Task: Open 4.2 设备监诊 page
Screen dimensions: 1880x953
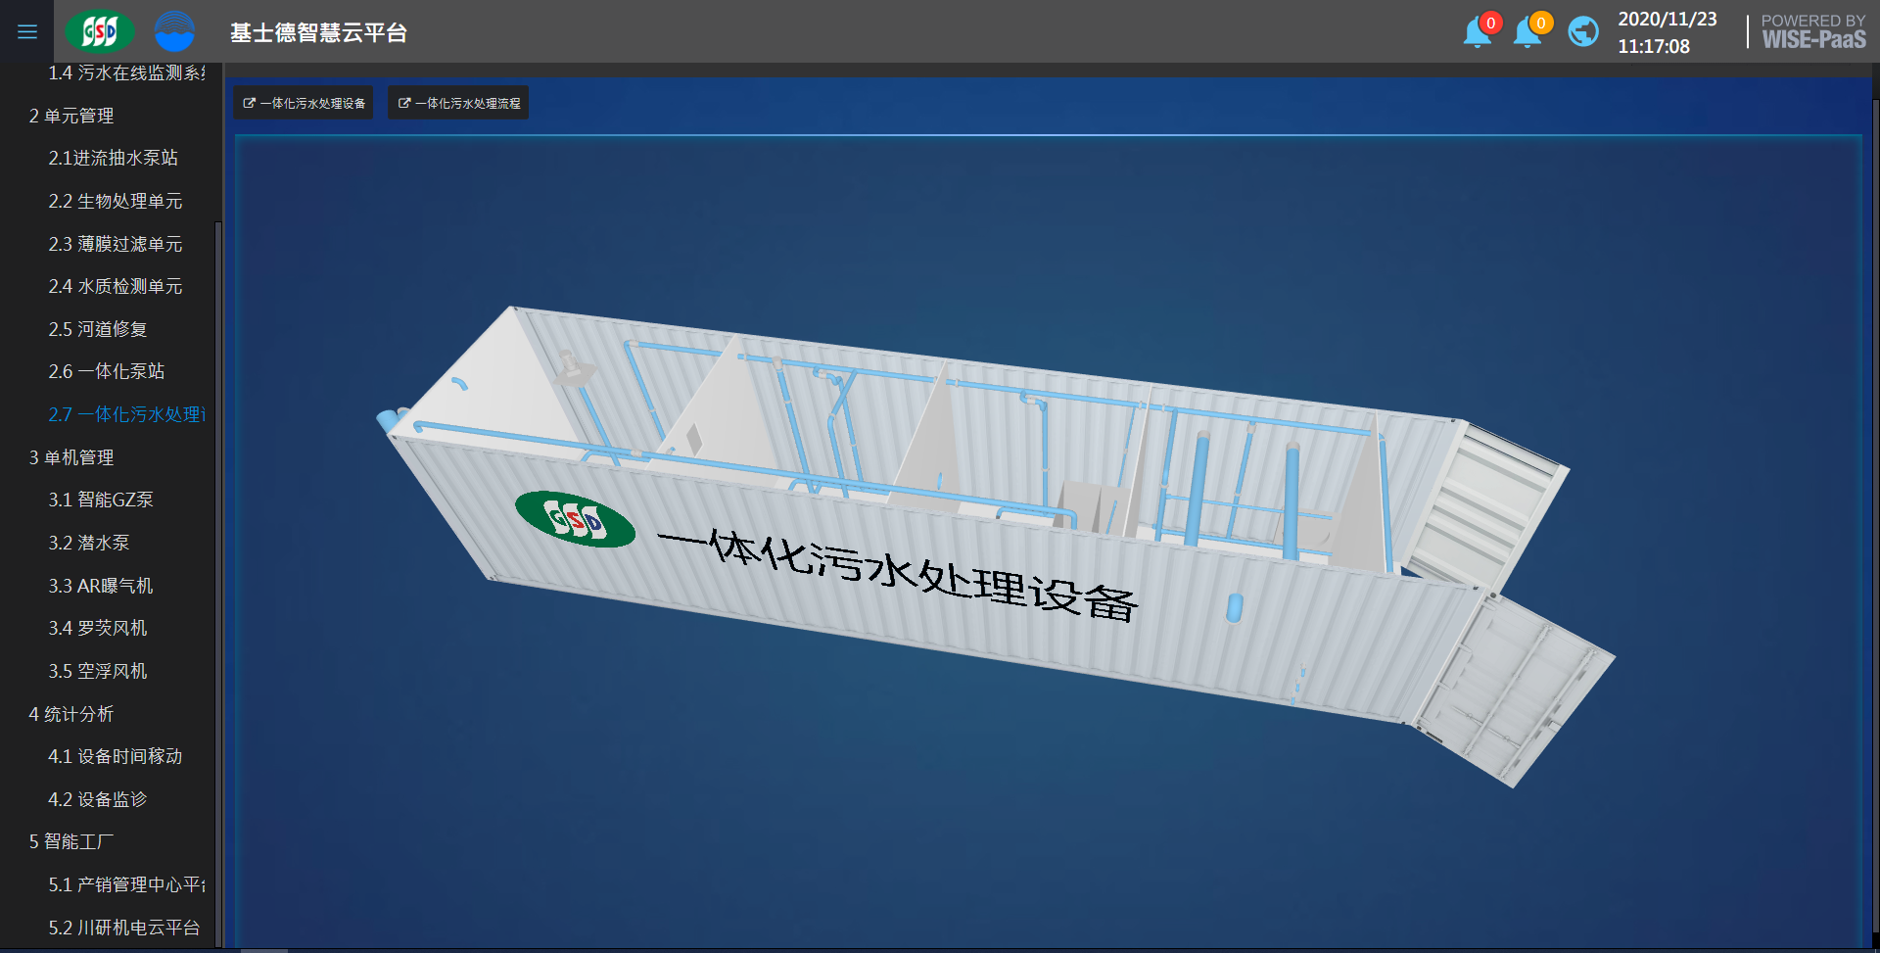Action: [98, 799]
